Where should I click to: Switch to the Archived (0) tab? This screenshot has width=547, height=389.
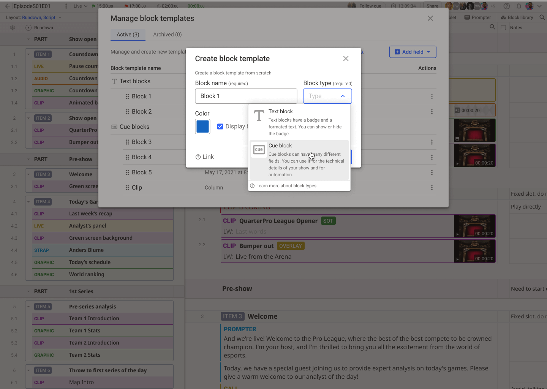168,35
